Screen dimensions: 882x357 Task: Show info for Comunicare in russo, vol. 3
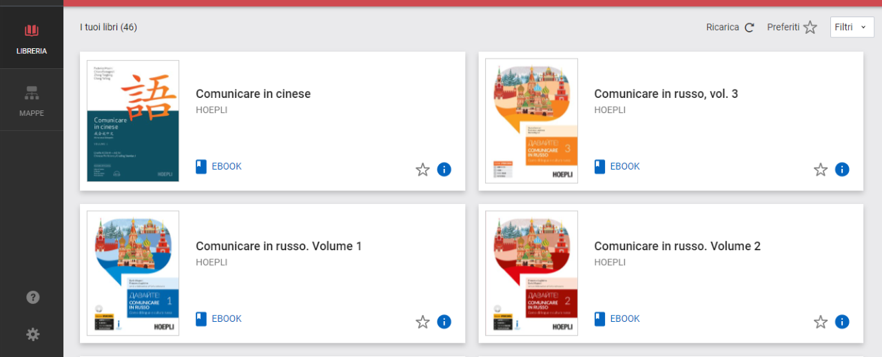842,169
